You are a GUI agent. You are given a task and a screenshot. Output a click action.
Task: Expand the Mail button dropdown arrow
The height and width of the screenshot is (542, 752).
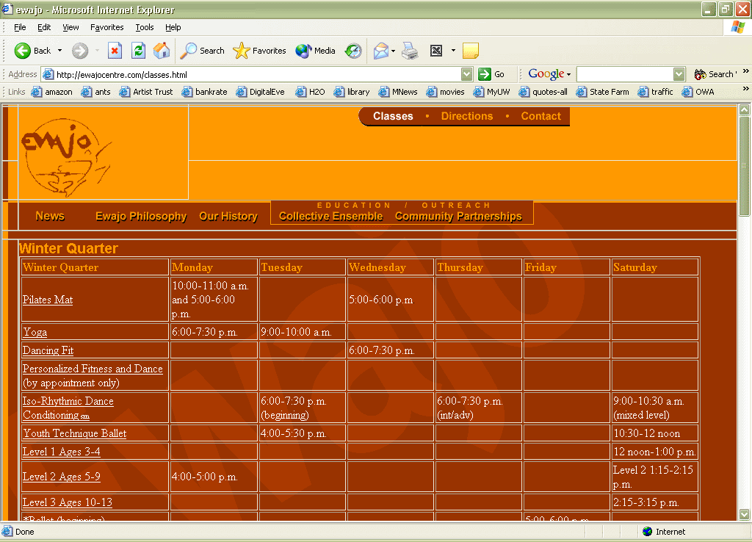point(394,51)
